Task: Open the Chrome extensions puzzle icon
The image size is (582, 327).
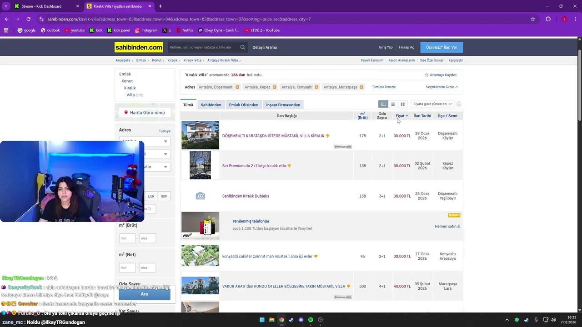Action: (x=548, y=19)
